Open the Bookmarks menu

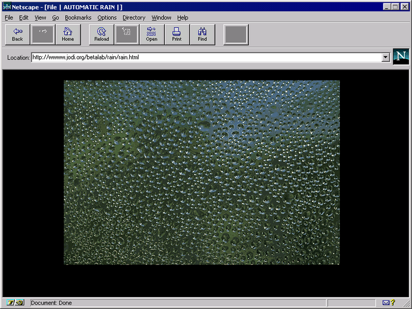click(x=78, y=18)
